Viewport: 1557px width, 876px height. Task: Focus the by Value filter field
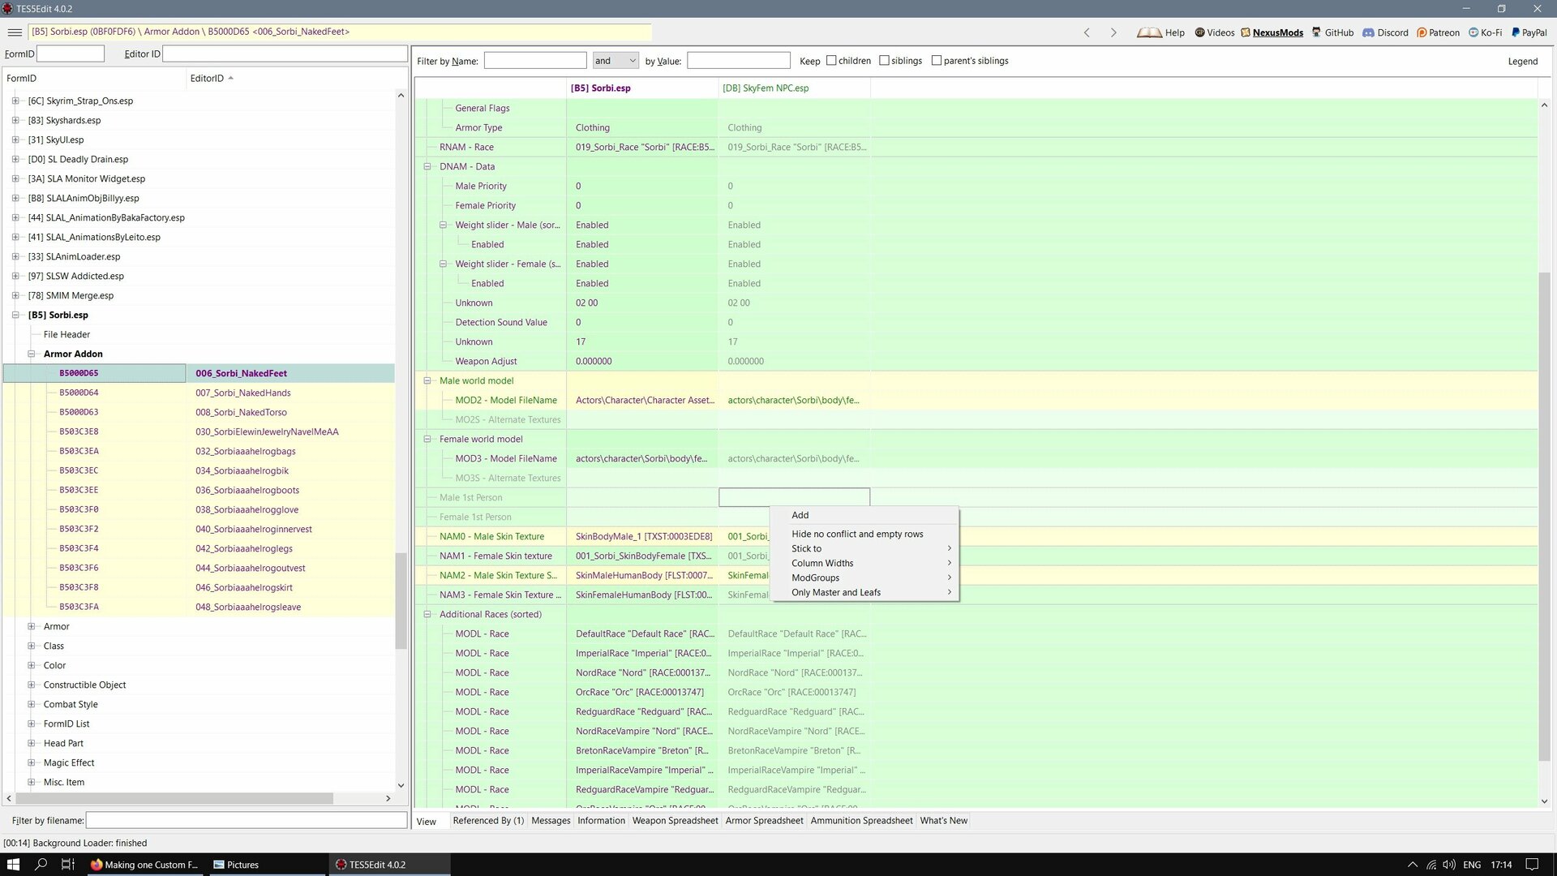click(x=739, y=61)
